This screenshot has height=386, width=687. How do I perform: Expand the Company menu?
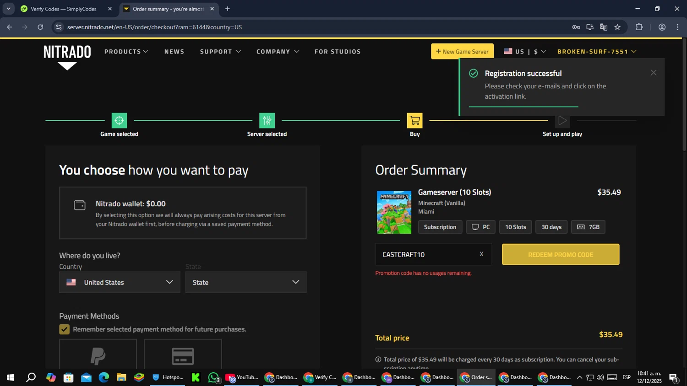pyautogui.click(x=278, y=52)
